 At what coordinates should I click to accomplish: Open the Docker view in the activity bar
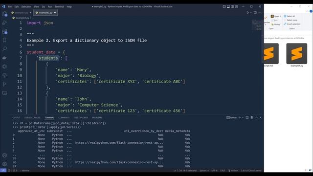click(x=4, y=58)
